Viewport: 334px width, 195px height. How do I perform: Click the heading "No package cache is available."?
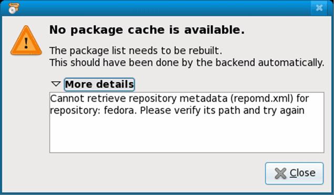point(147,30)
